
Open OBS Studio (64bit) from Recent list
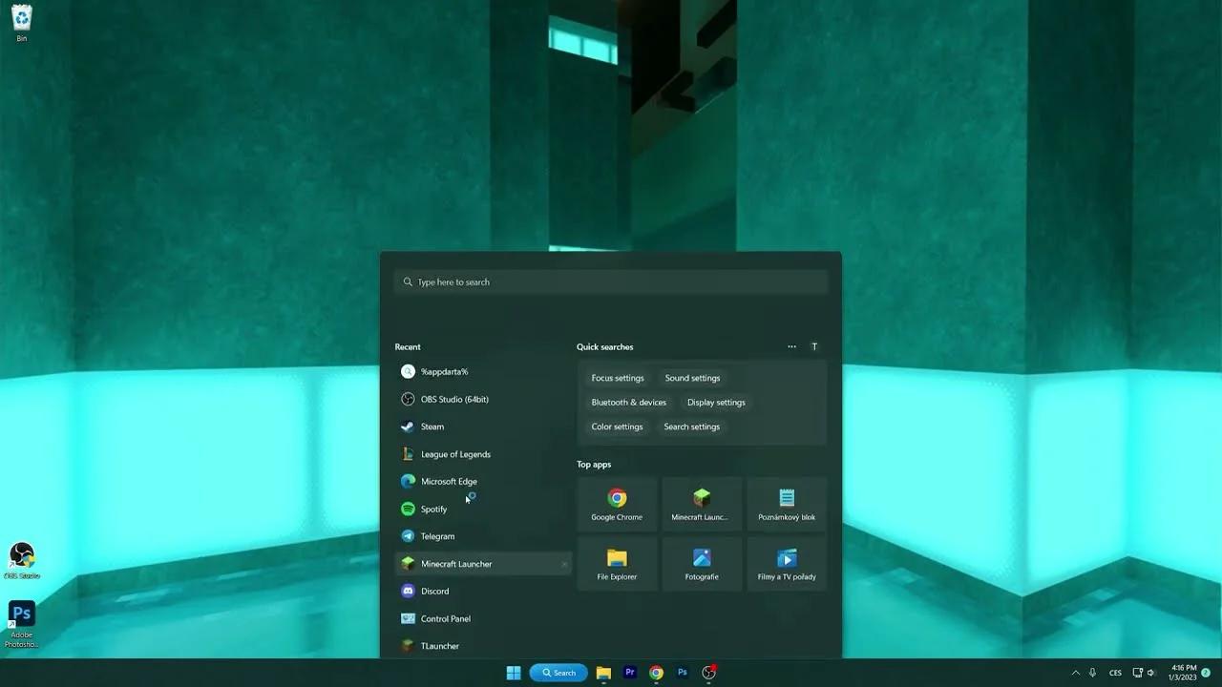pos(483,400)
